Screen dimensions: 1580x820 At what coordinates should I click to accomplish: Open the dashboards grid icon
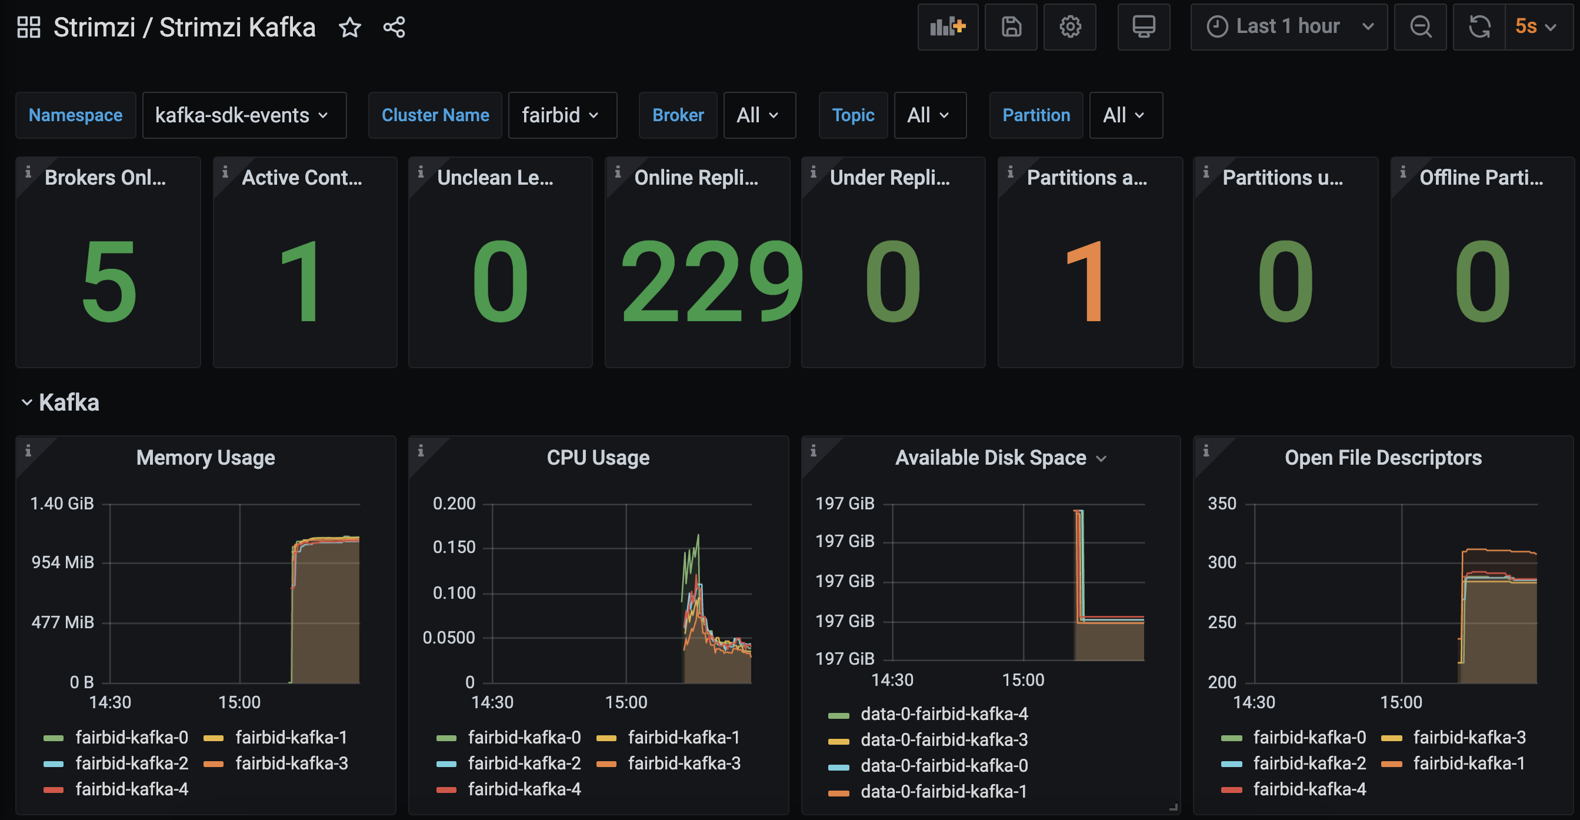28,28
